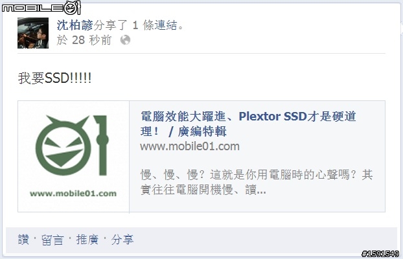Open the green Mobile01 link thumbnail
The height and width of the screenshot is (259, 403).
coord(73,157)
